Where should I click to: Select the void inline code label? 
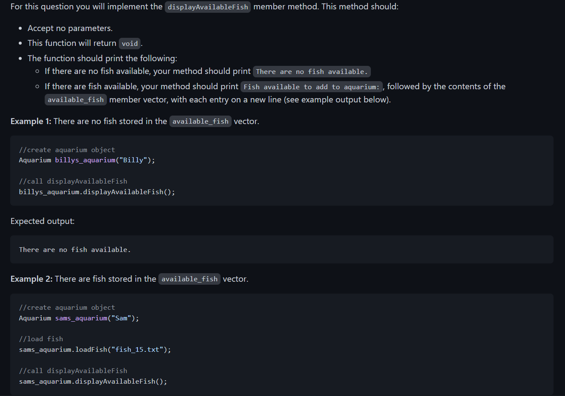pyautogui.click(x=129, y=43)
